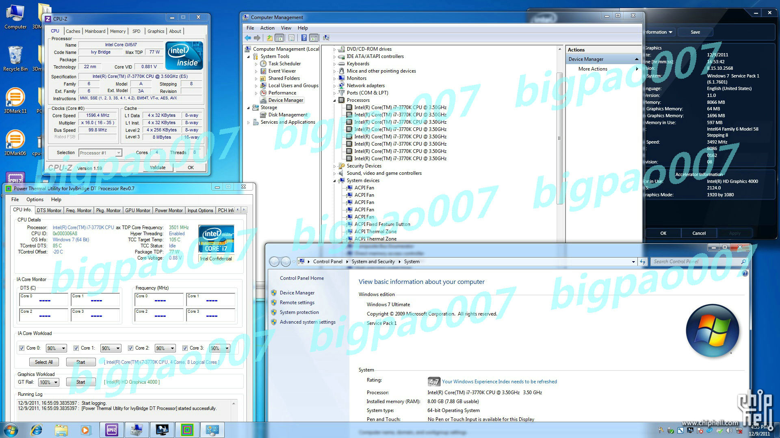Click the Windows Experience Index refresh link

[x=499, y=382]
